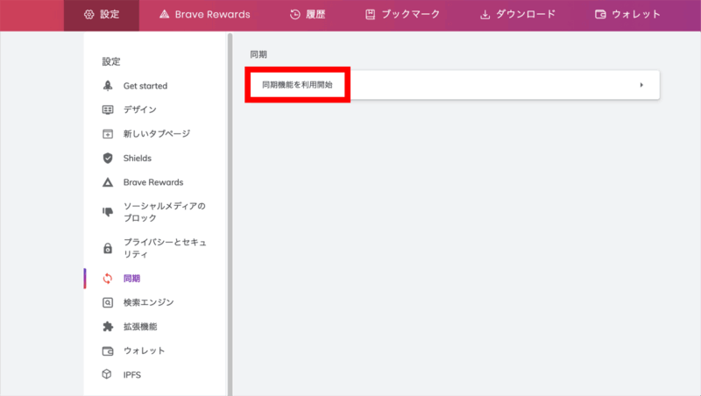Expand the 同期機能を利用開始 row arrow
The image size is (701, 396).
[641, 85]
